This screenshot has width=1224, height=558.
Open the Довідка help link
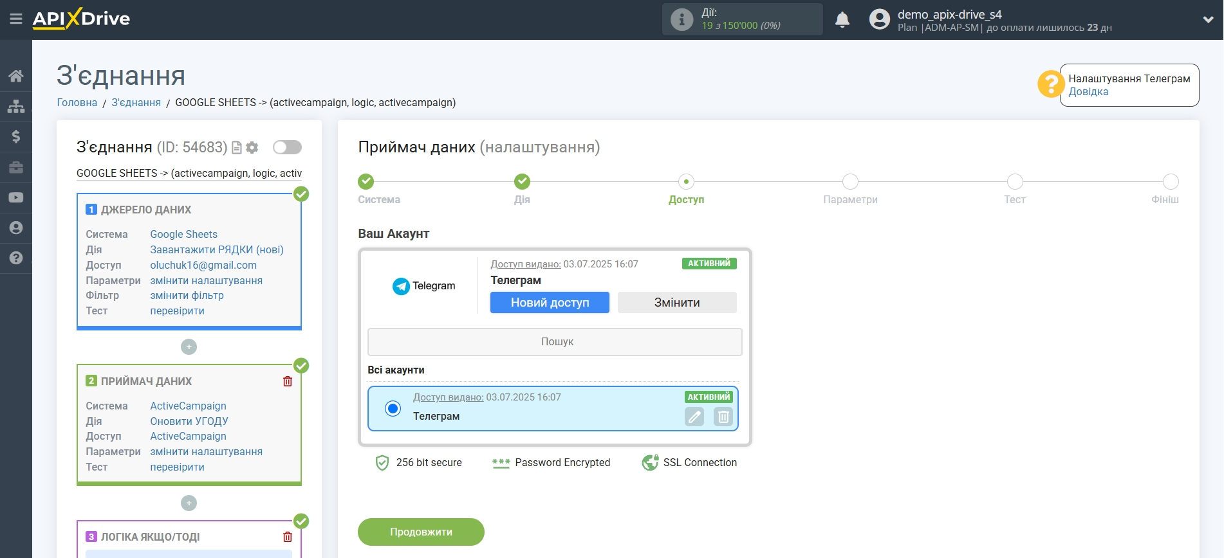point(1088,92)
